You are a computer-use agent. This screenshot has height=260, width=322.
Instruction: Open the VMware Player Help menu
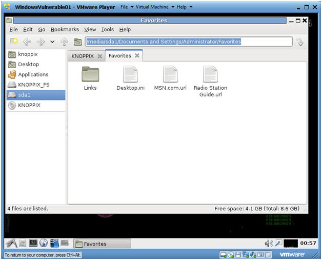click(x=184, y=7)
